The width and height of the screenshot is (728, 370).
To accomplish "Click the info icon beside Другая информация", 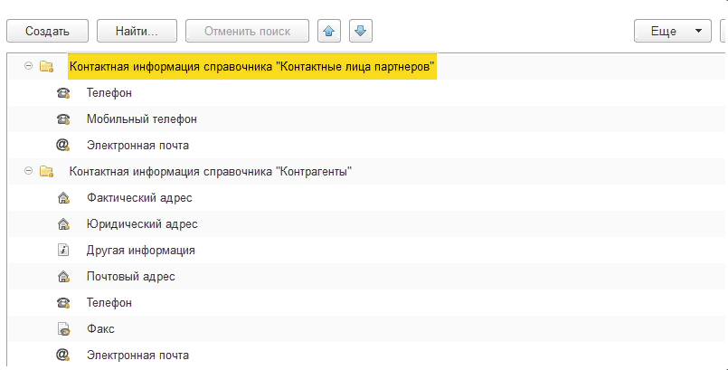I will [63, 250].
